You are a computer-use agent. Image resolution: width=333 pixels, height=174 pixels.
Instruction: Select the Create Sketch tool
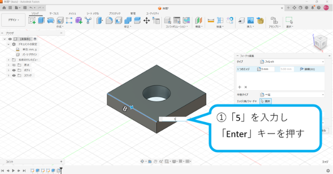pyautogui.click(x=32, y=20)
